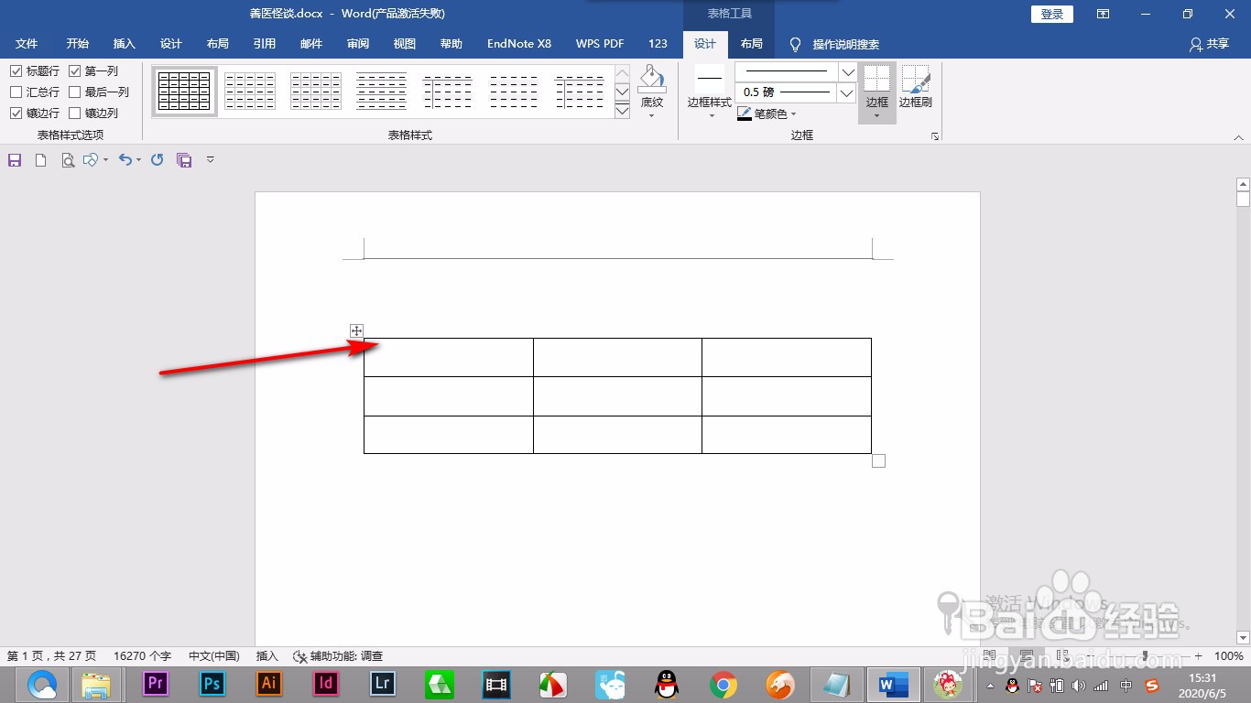Screen dimensions: 1251x703
Task: Switch to the 开始 Home tab
Action: 78,44
